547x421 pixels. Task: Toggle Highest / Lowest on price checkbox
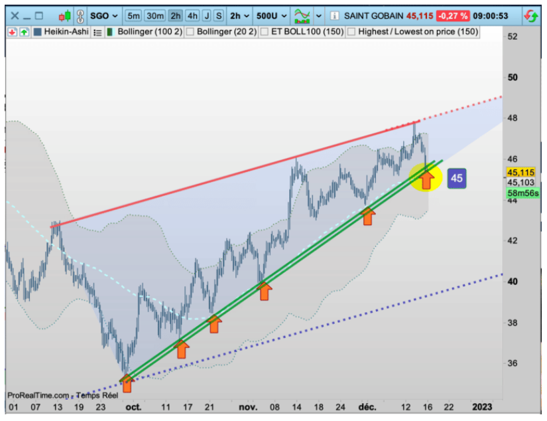click(351, 32)
